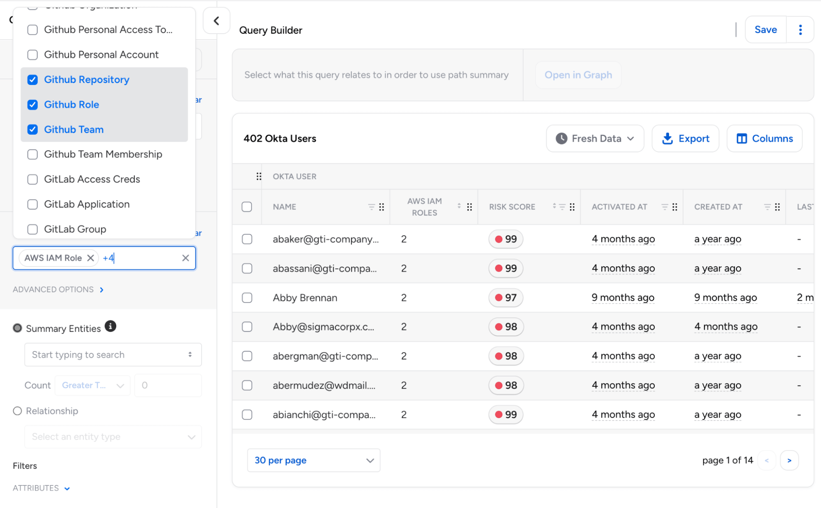Viewport: 821px width, 508px height.
Task: Click the filter icon in the Name column
Action: click(371, 207)
